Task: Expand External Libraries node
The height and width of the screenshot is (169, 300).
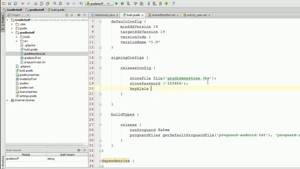Action: coord(7,100)
